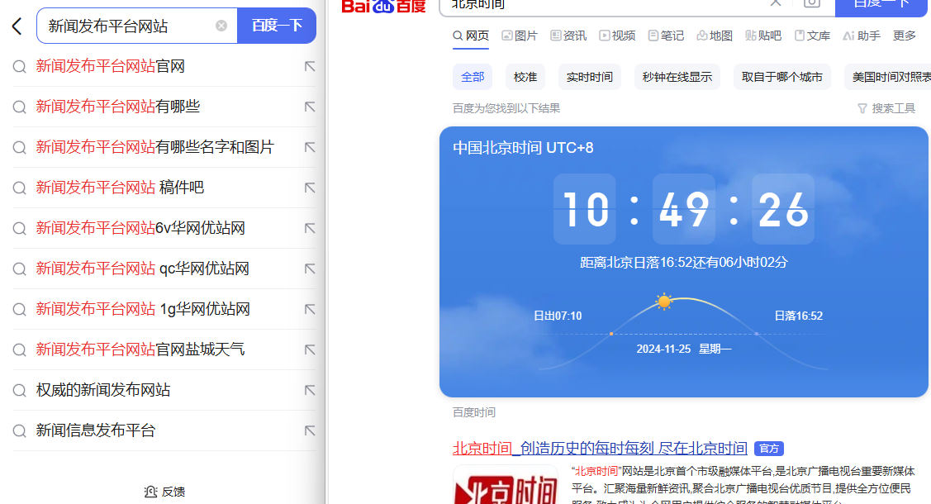Click the fill arrow beside 权威的新闻发布网站
Viewport: 931px width, 504px height.
[x=310, y=390]
